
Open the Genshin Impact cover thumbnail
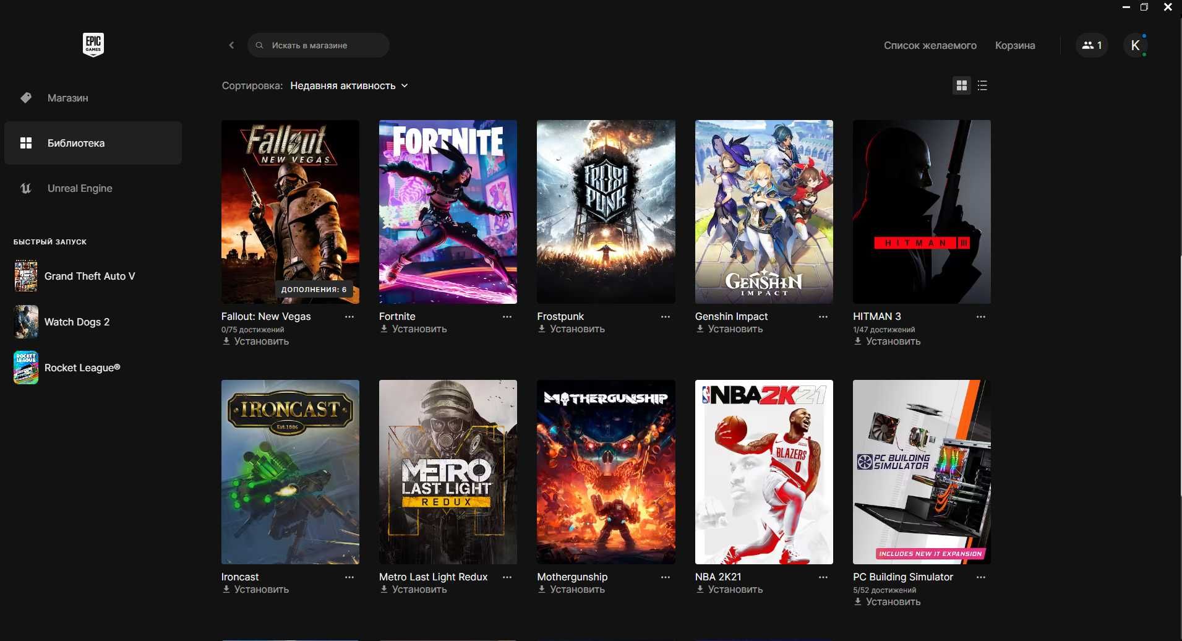[x=764, y=212]
